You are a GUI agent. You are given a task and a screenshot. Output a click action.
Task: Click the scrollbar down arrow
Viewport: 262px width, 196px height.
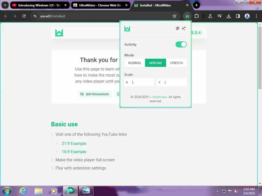tap(260, 183)
